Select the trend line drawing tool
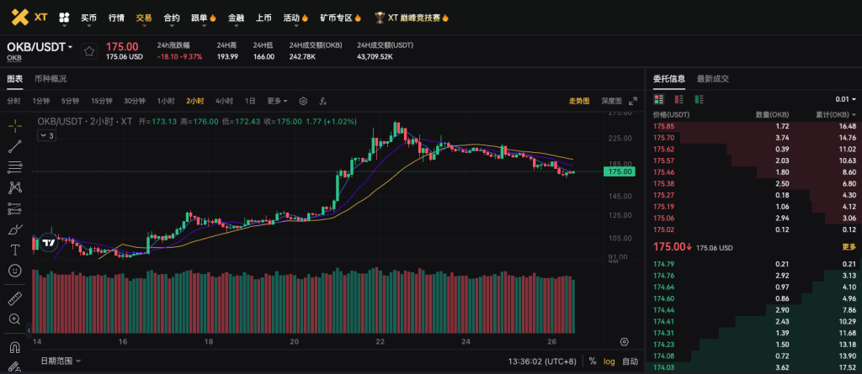Viewport: 862px width, 374px height. point(15,146)
